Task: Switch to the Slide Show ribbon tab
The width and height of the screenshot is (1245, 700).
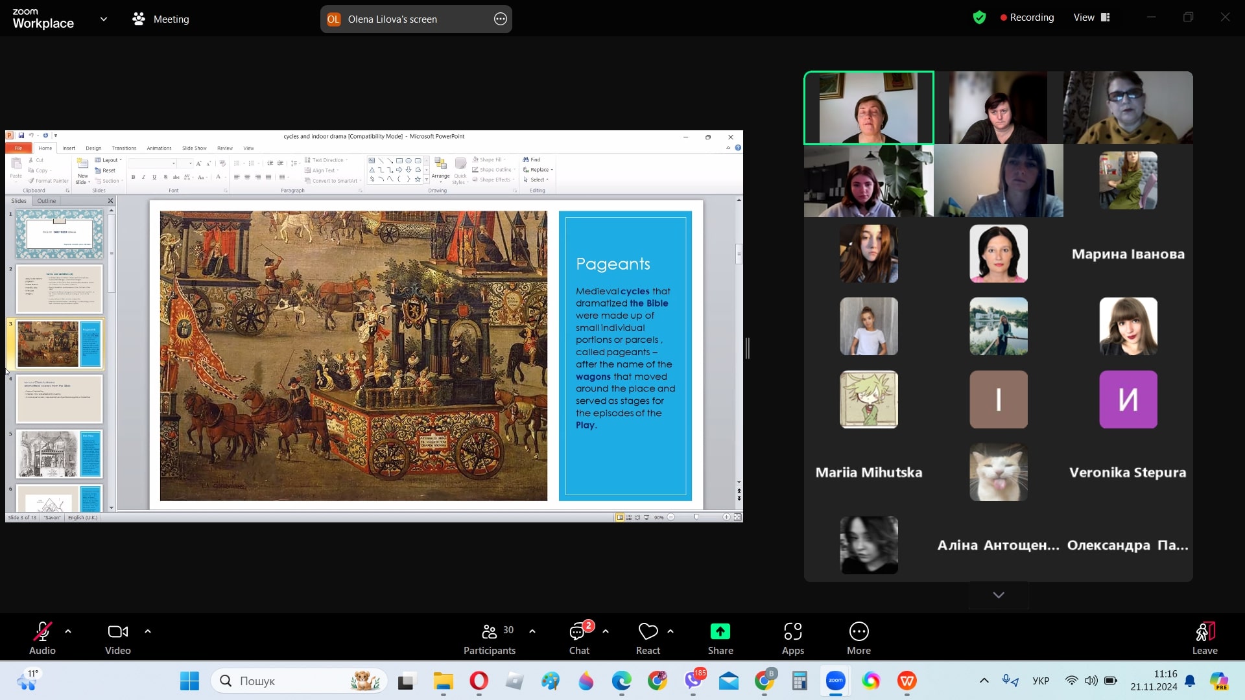Action: pos(194,148)
